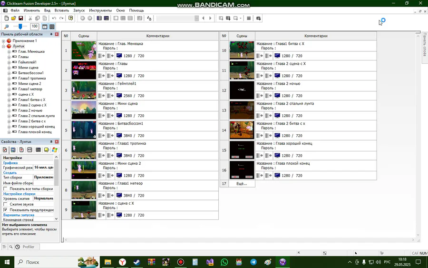Image resolution: width=428 pixels, height=268 pixels.
Task: Open the Уровень сжатия value dropdown
Action: point(44,199)
